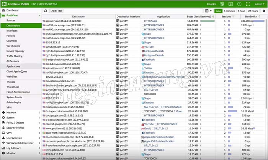
Task: Switch time range to 5 minutes
Action: (230, 11)
